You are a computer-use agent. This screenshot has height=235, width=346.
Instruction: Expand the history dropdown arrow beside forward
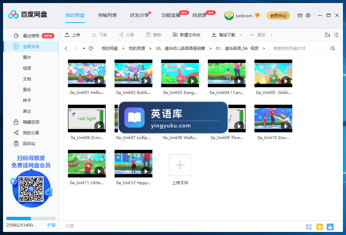84,48
